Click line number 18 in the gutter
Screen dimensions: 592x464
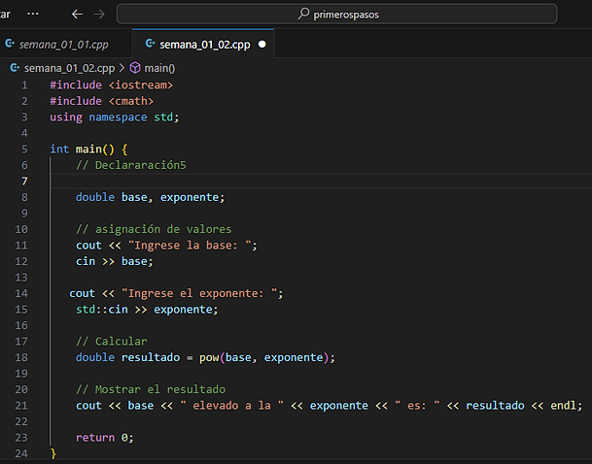pos(21,356)
